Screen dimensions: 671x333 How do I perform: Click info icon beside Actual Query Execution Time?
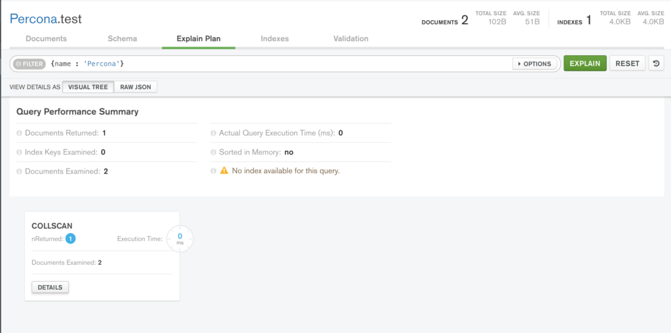pos(214,133)
